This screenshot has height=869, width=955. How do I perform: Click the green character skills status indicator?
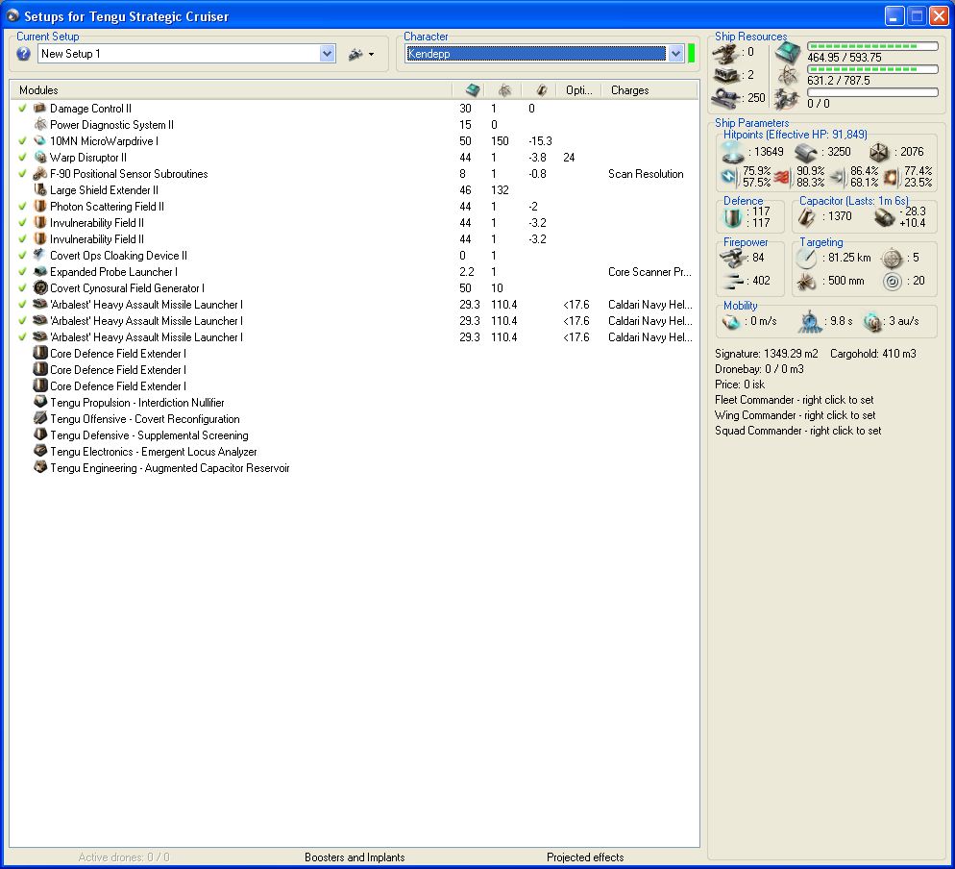coord(692,53)
